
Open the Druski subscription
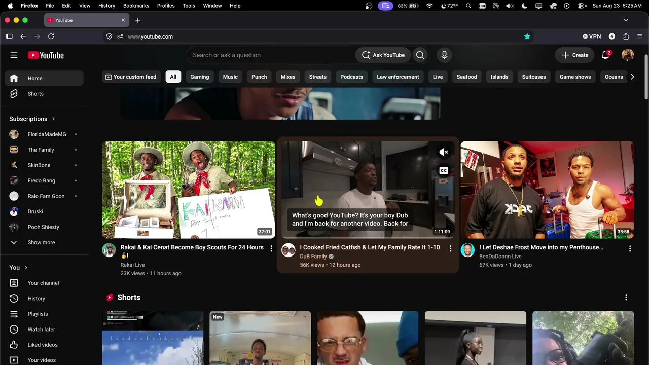tap(44, 211)
